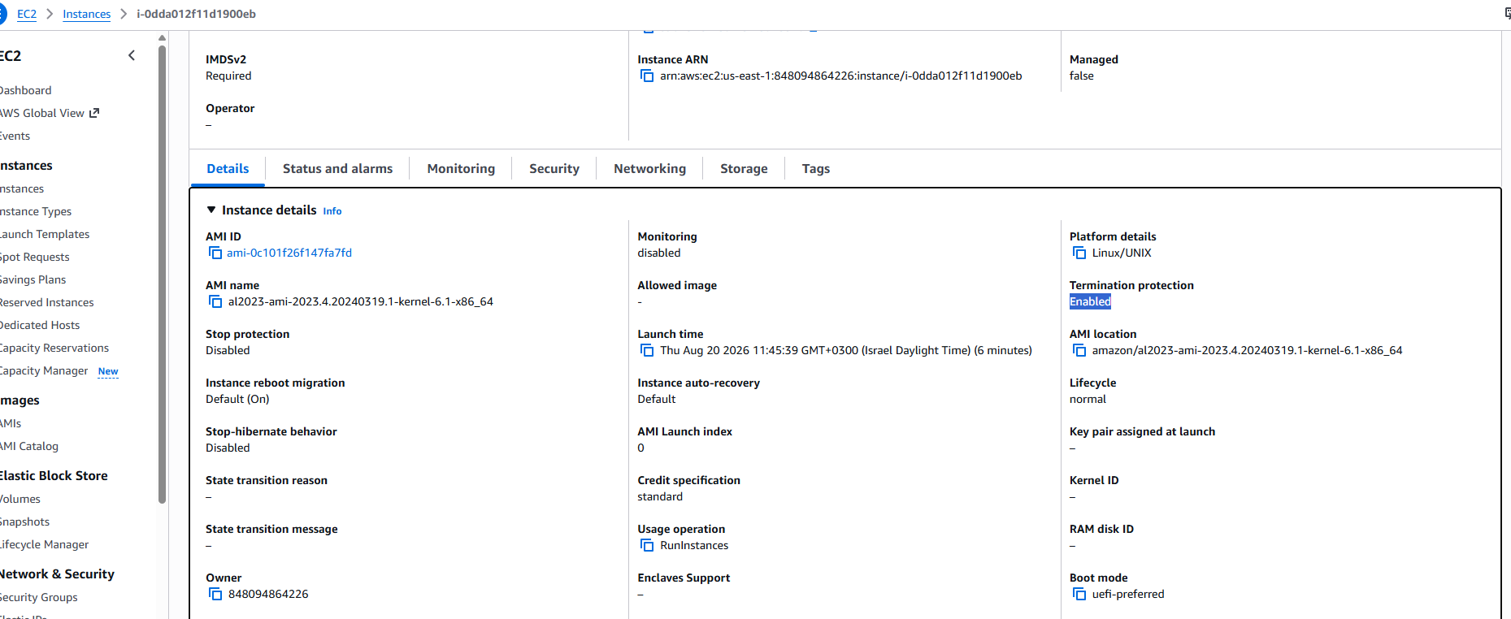Copy the Boot mode value

1079,594
